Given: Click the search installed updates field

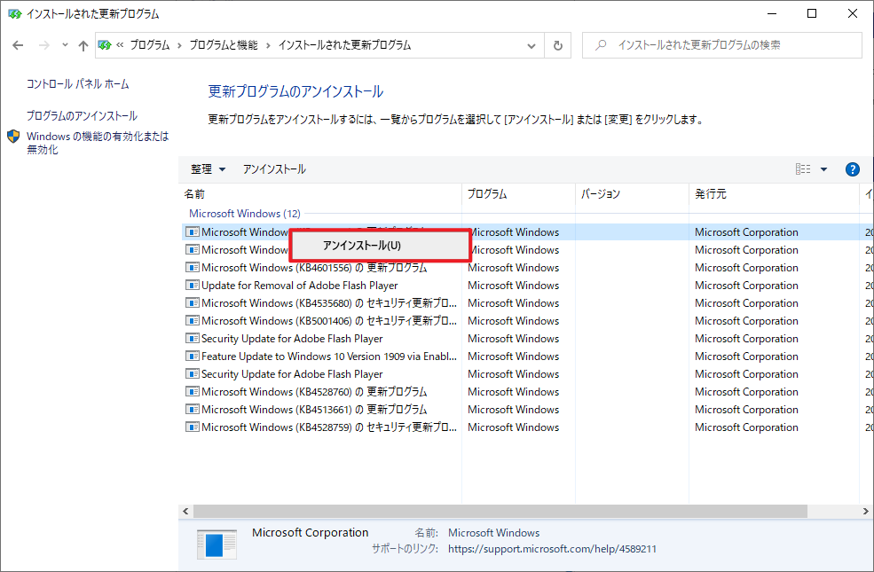Looking at the screenshot, I should coord(722,45).
